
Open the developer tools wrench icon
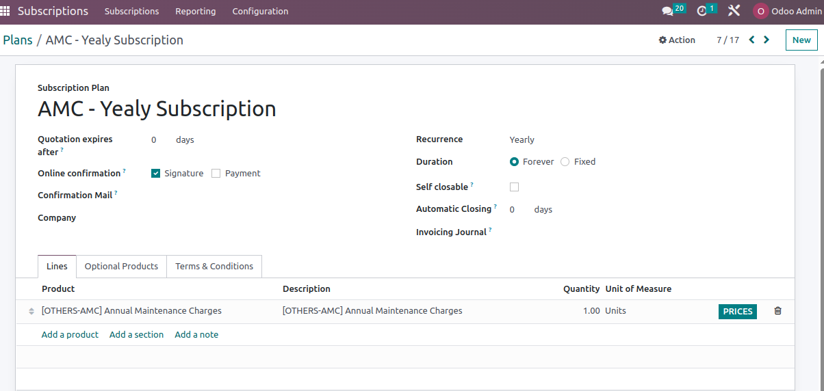click(734, 11)
